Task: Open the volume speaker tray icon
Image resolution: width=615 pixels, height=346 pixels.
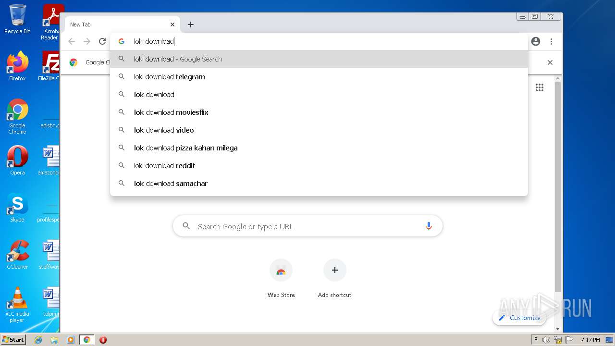Action: [x=546, y=340]
